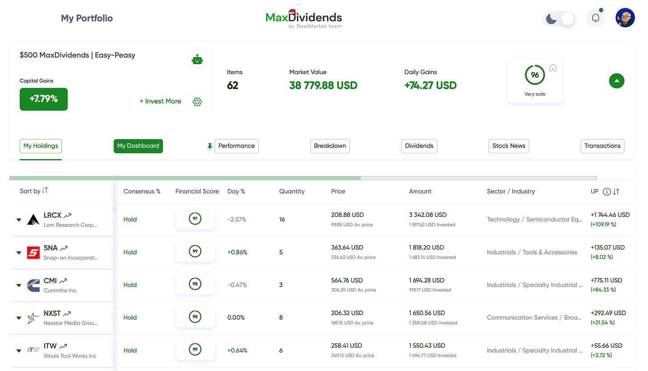Click the SNA trend arrow icon

click(64, 248)
